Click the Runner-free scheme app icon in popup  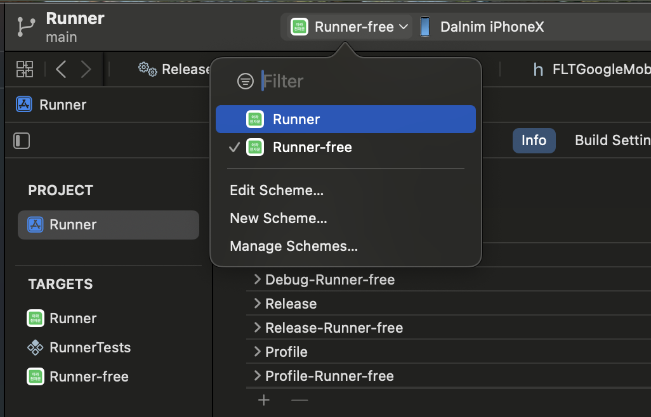255,147
